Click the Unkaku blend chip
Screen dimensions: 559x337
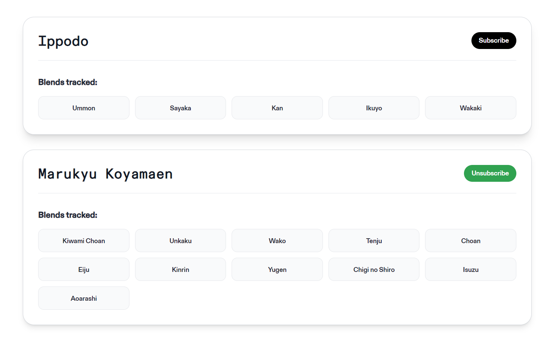tap(180, 241)
